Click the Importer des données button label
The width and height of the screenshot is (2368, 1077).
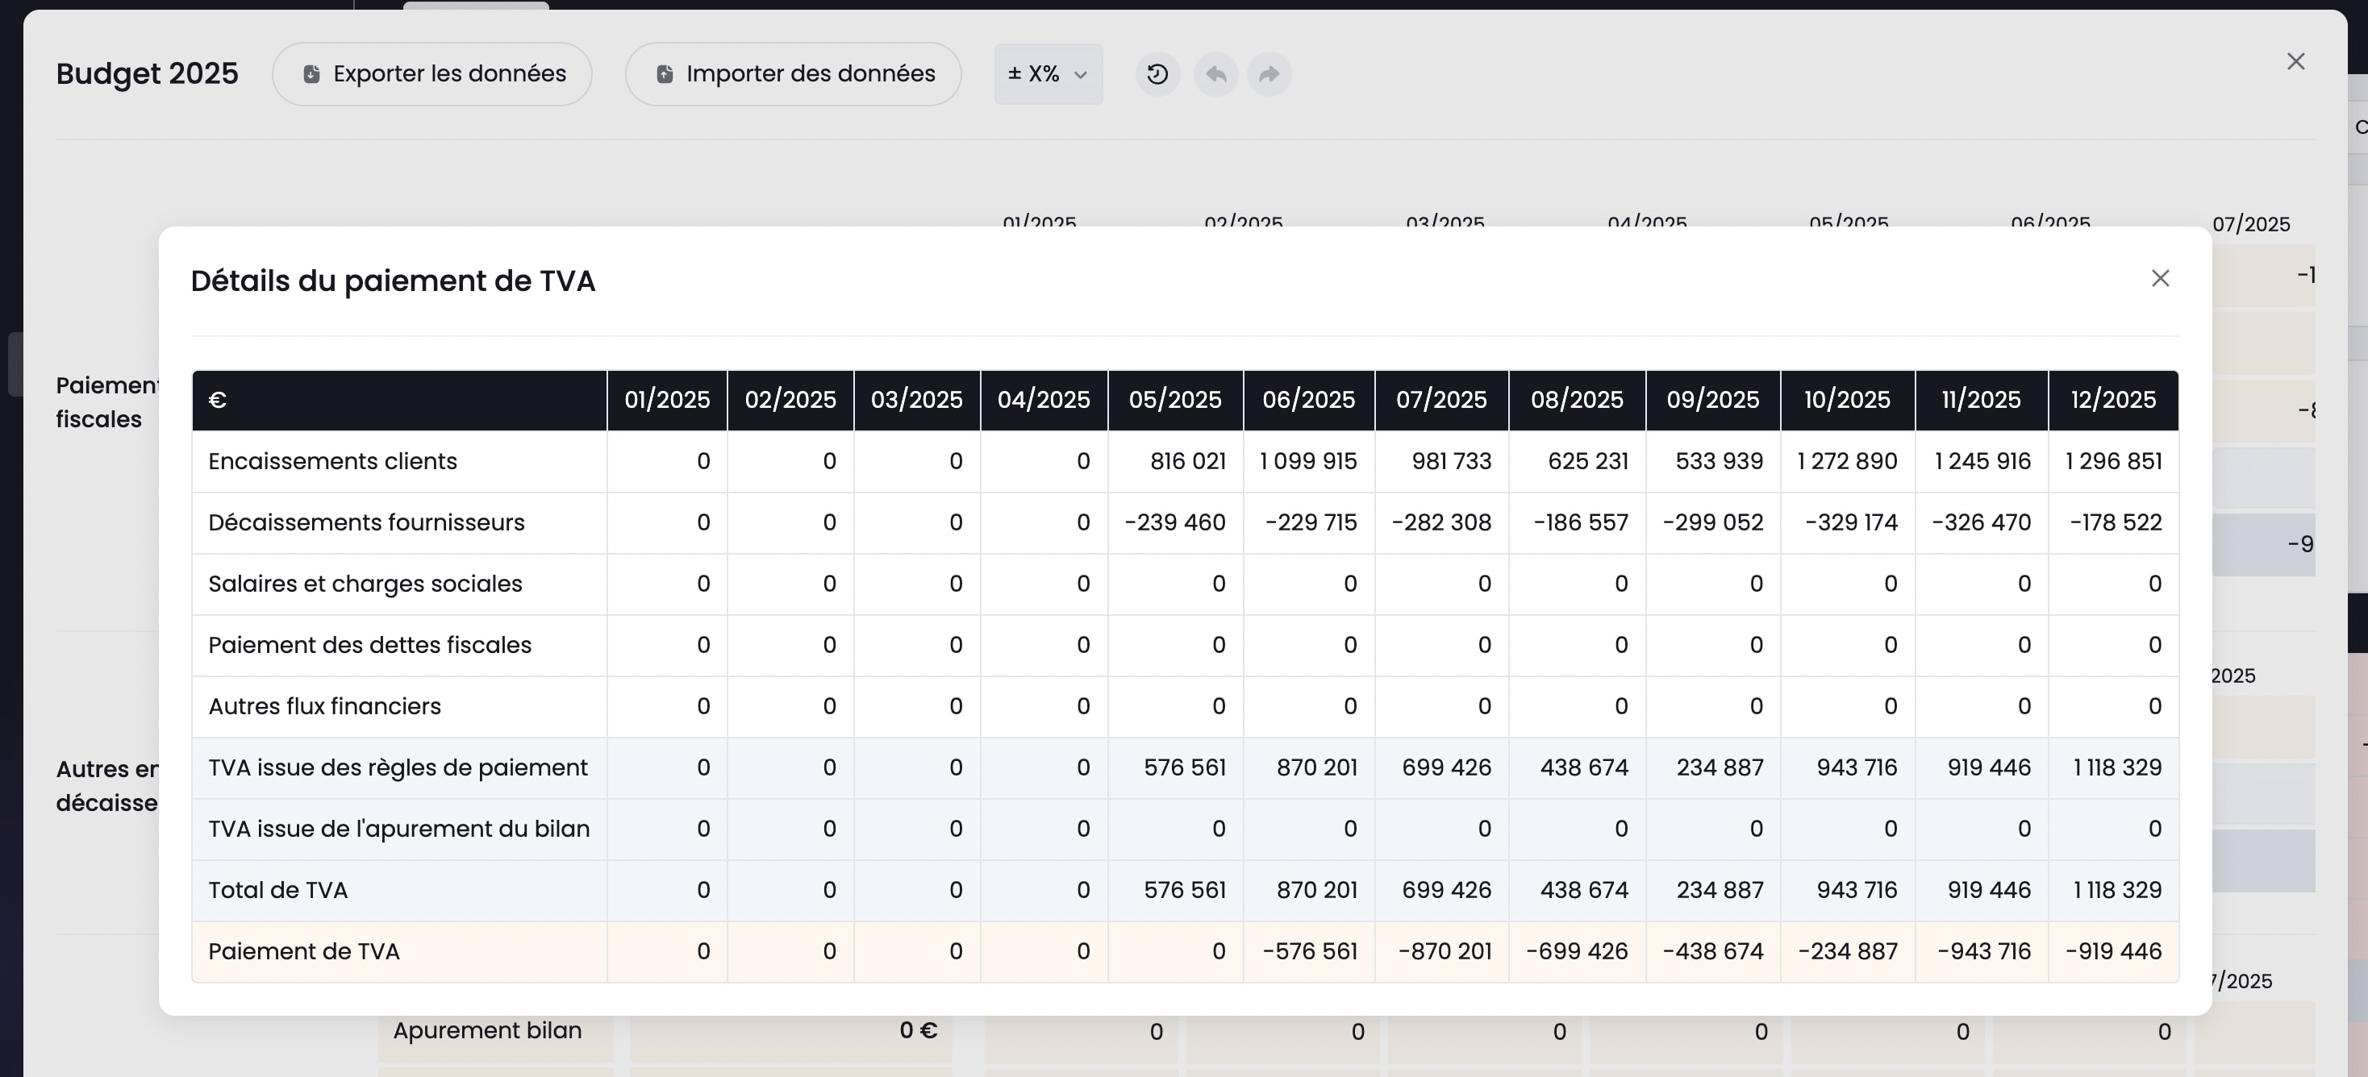point(810,74)
